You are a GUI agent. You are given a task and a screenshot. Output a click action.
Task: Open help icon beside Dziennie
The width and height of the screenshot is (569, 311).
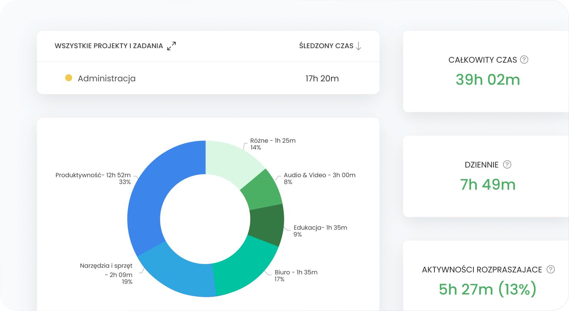(507, 165)
